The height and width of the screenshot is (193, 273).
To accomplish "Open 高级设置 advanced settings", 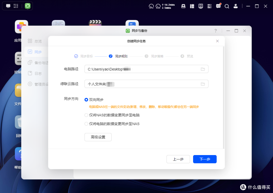I will pyautogui.click(x=98, y=137).
